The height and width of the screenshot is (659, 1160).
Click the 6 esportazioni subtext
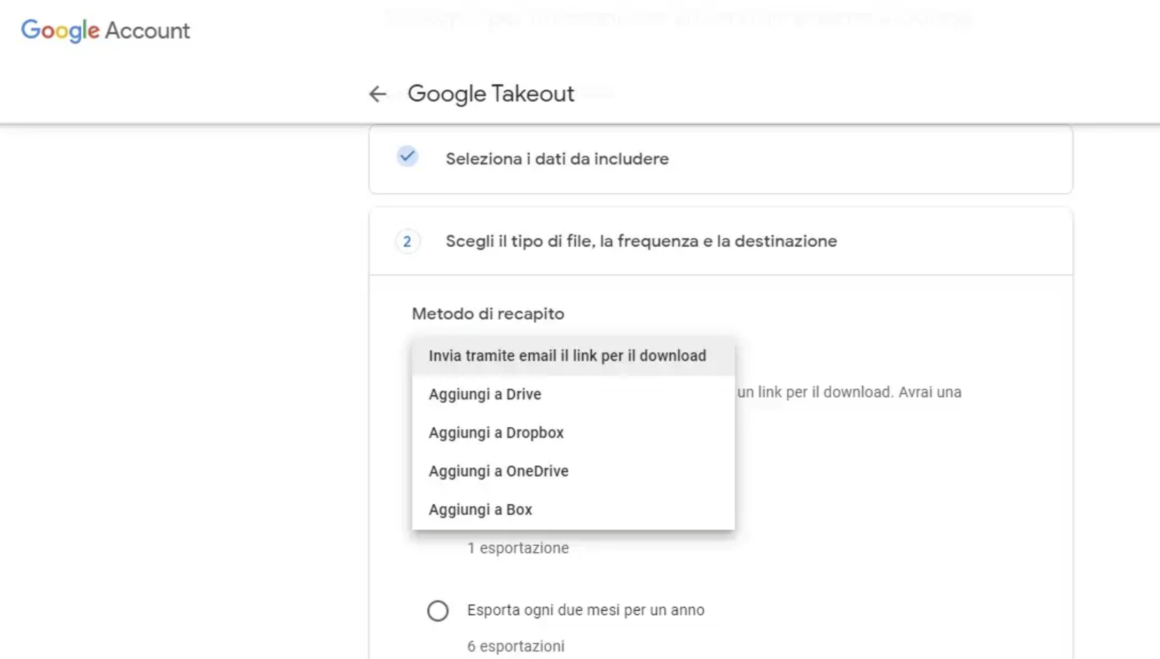[x=515, y=646]
